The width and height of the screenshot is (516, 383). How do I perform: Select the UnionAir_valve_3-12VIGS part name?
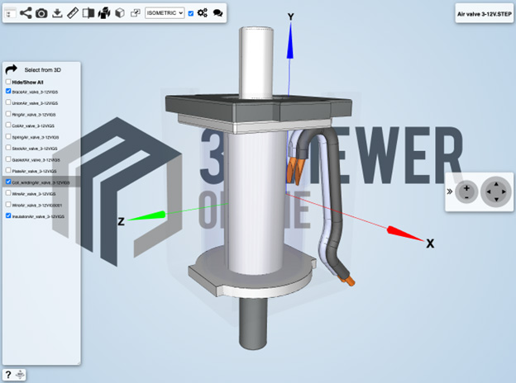click(35, 103)
